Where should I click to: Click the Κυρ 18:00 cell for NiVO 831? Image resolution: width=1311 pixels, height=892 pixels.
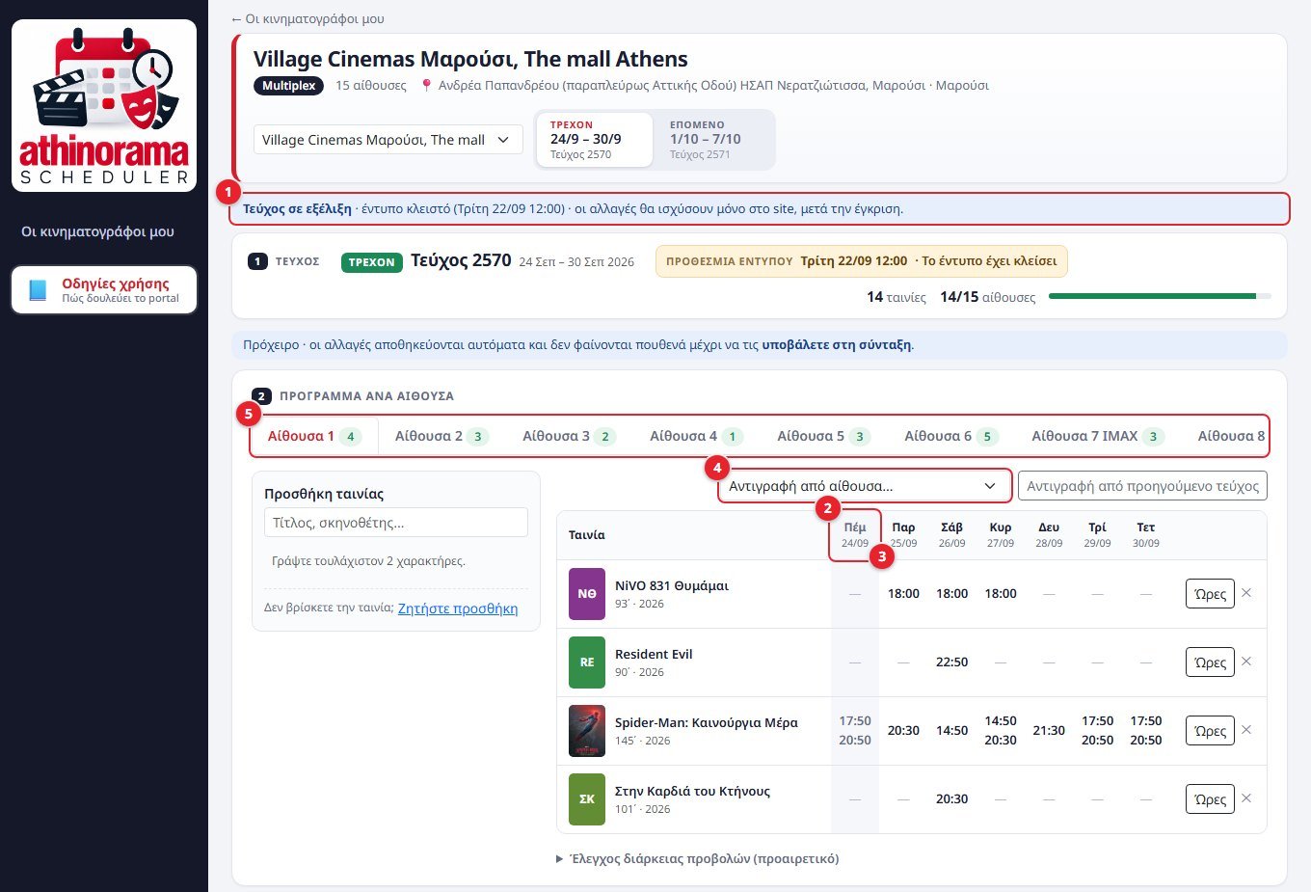tap(1001, 594)
